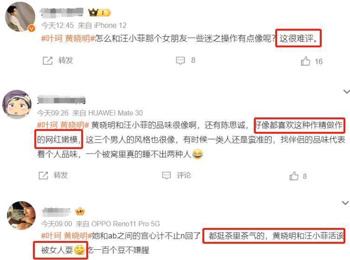Viewport: 350px width, 260px height.
Task: Expand the options chevron on the 09:00 post
Action: [345, 202]
